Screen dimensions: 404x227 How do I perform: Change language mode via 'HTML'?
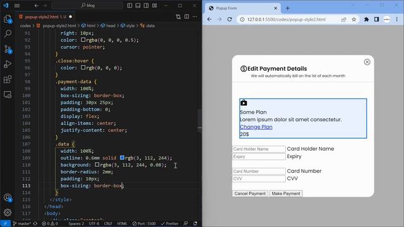coord(122,223)
